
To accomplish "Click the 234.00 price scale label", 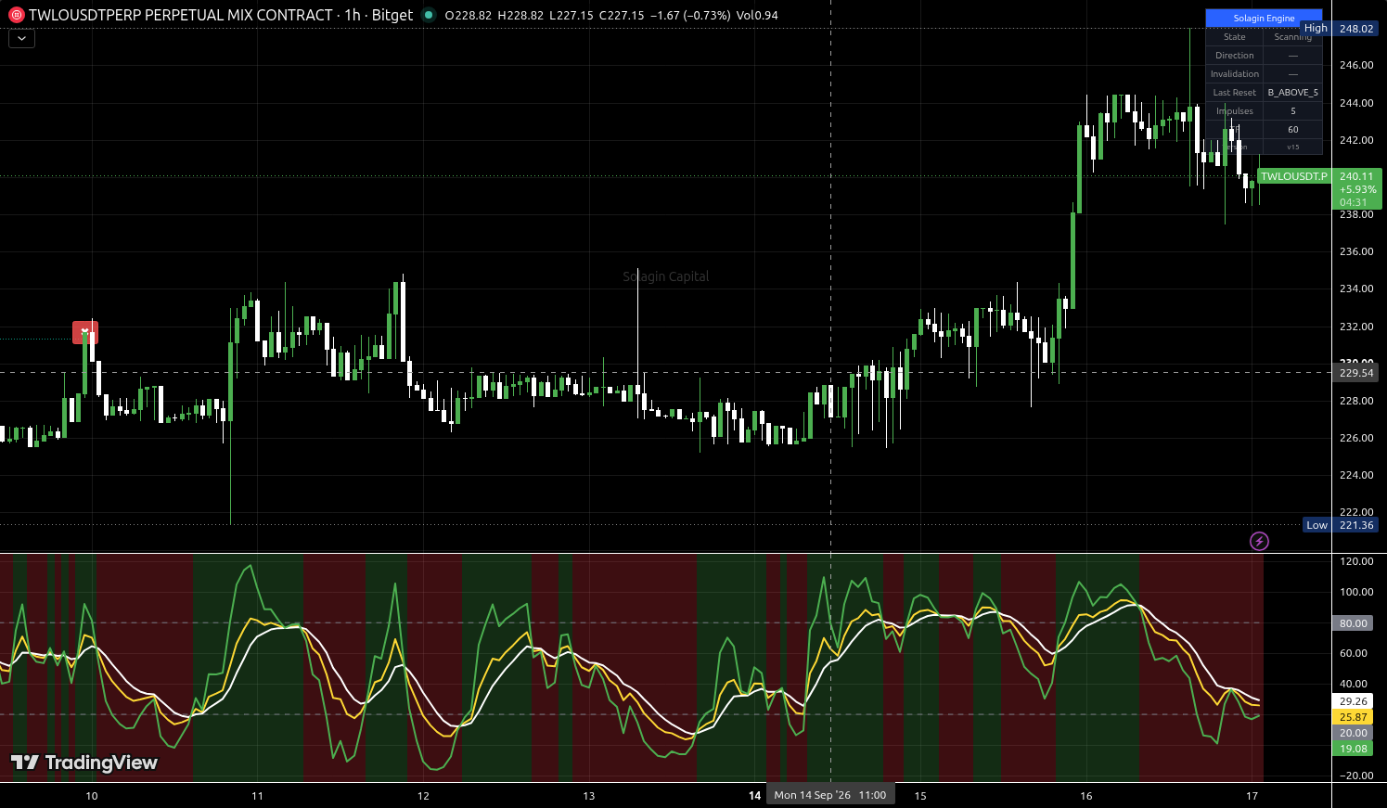I will [1356, 289].
